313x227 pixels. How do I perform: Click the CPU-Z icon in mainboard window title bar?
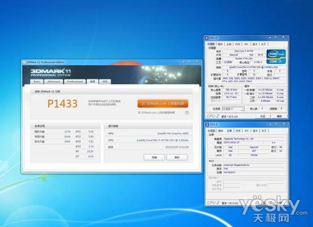(x=207, y=125)
